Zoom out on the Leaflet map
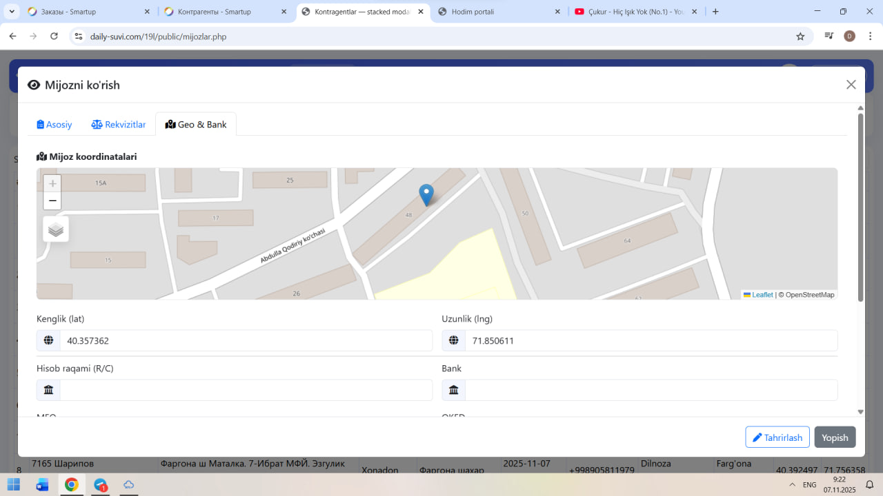Image resolution: width=883 pixels, height=496 pixels. [52, 201]
